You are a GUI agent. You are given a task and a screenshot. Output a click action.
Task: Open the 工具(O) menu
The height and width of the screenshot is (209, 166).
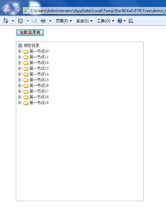(x=106, y=21)
